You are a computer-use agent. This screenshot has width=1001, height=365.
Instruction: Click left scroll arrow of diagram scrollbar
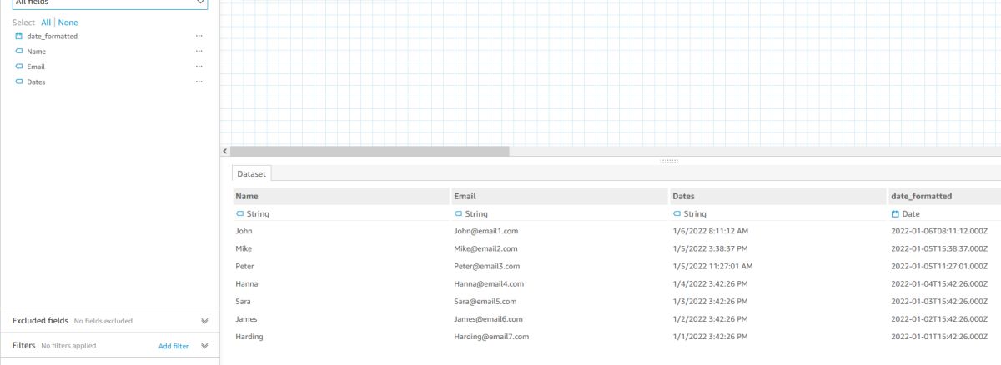pyautogui.click(x=224, y=151)
